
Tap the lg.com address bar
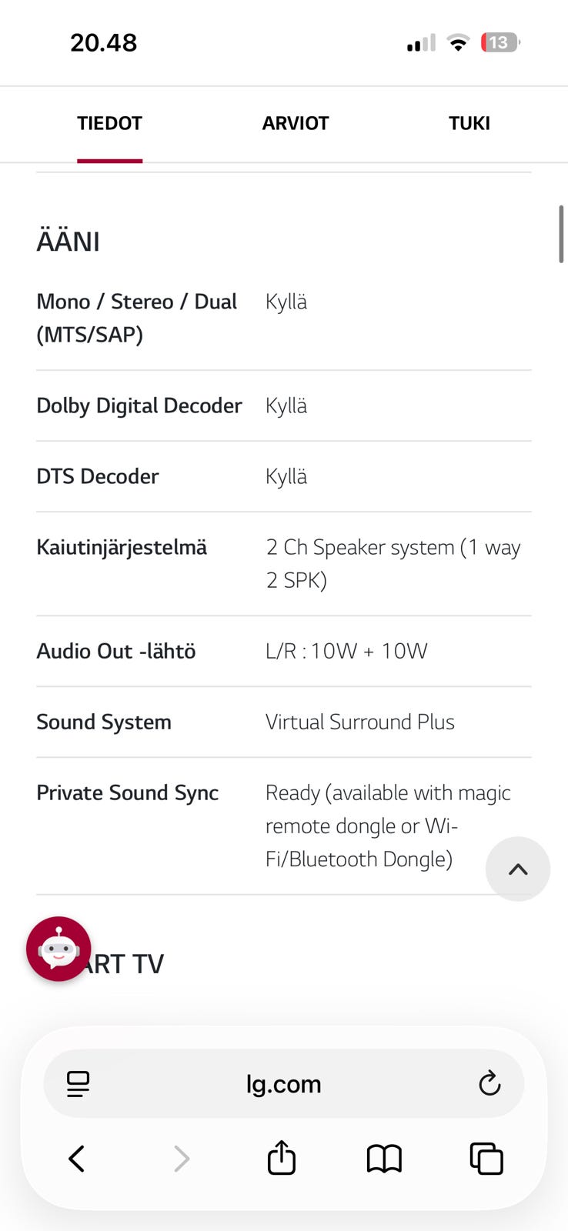tap(283, 1084)
